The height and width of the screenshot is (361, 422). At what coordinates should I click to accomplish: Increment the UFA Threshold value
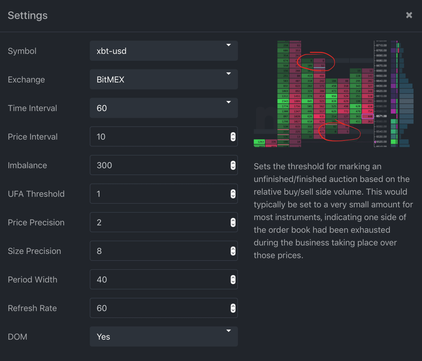233,192
